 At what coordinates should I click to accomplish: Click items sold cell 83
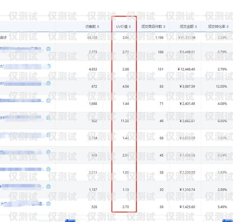click(x=162, y=86)
